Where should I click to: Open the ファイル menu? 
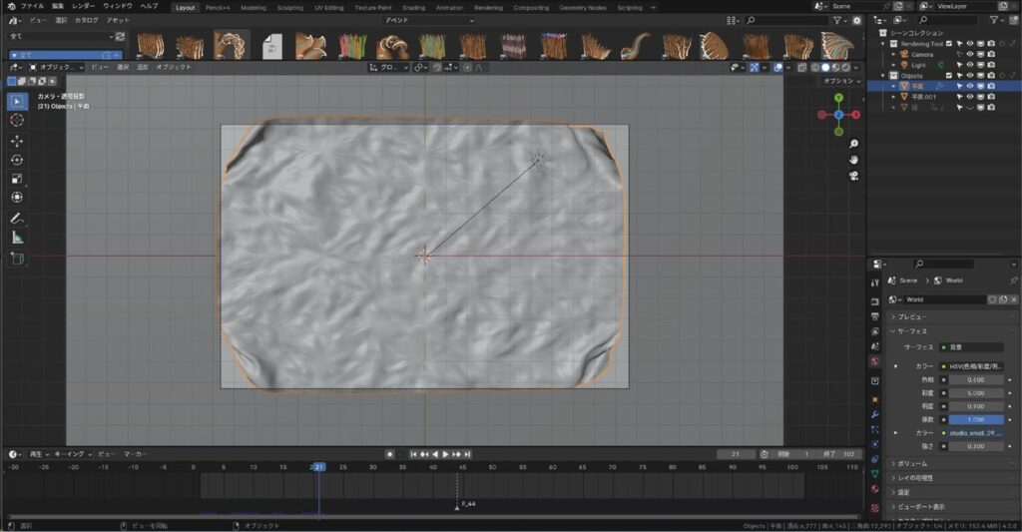click(33, 6)
